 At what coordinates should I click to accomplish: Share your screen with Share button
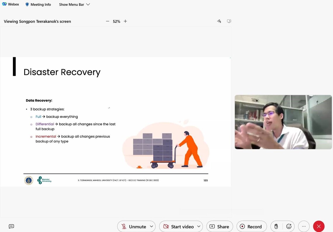point(219,226)
